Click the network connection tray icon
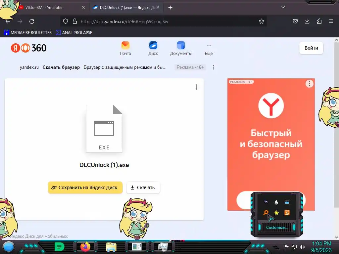This screenshot has height=254, width=339. [x=294, y=247]
